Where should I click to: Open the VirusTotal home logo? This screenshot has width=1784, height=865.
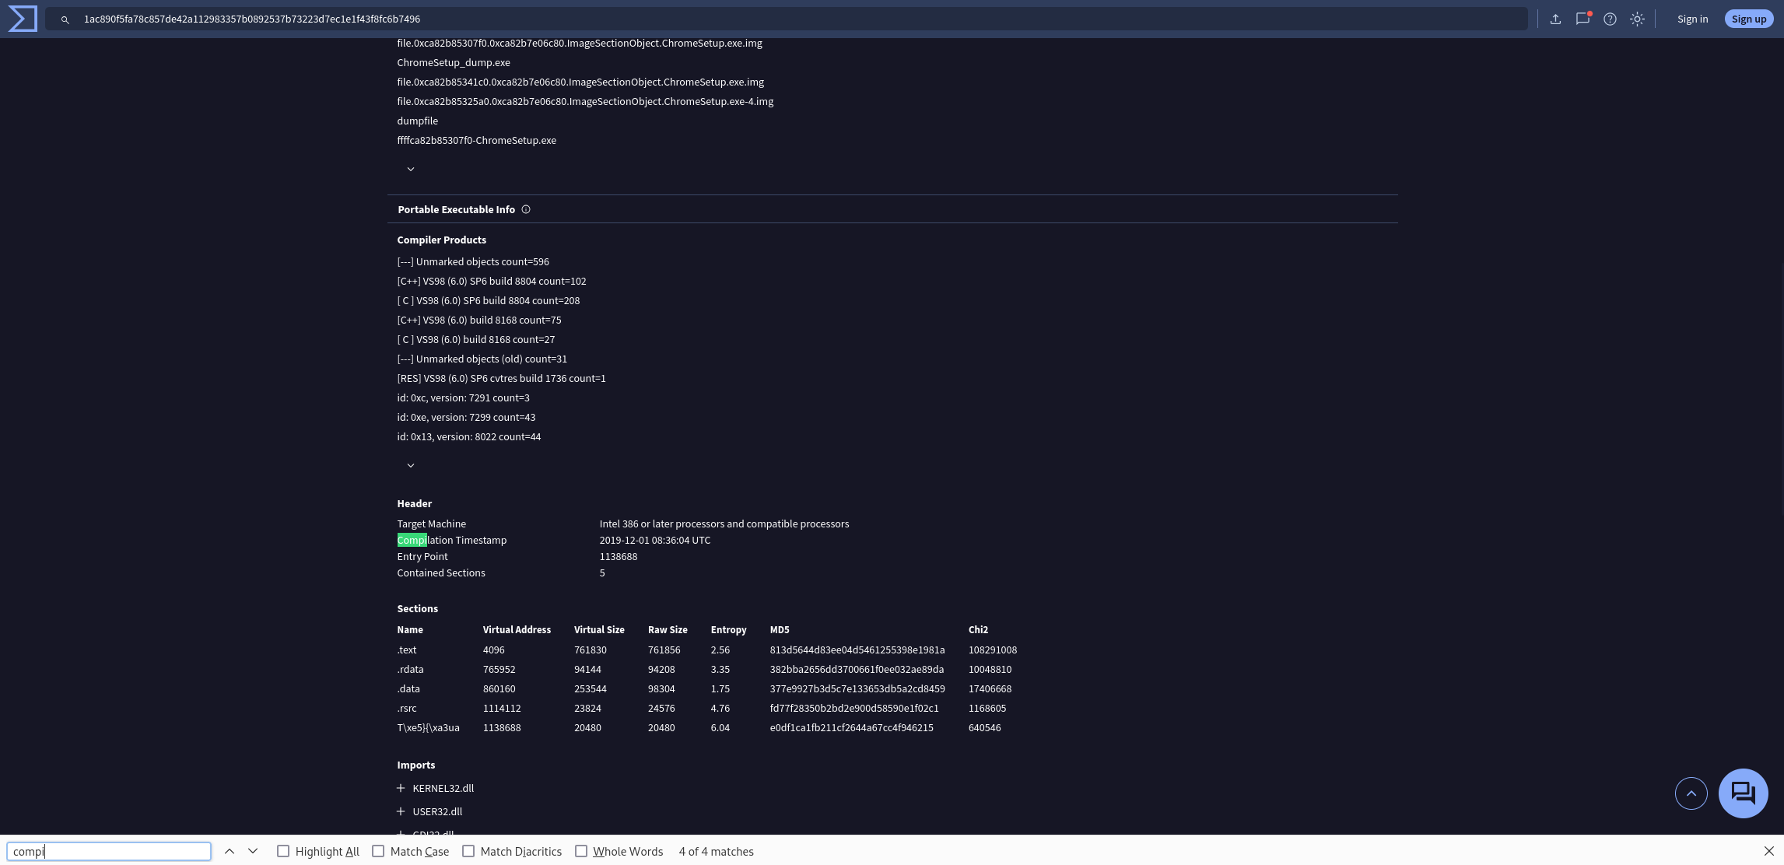tap(23, 19)
